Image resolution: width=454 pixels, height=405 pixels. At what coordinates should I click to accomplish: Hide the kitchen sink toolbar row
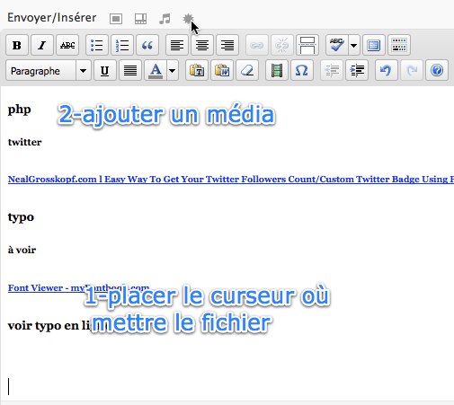pyautogui.click(x=399, y=45)
